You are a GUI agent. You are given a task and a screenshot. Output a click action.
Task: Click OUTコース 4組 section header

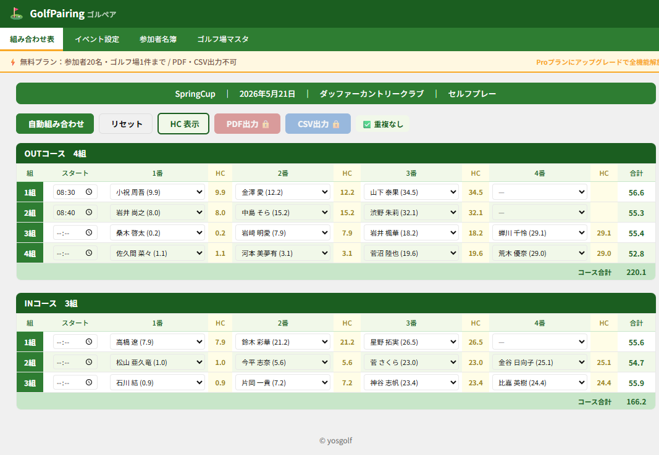coord(336,154)
